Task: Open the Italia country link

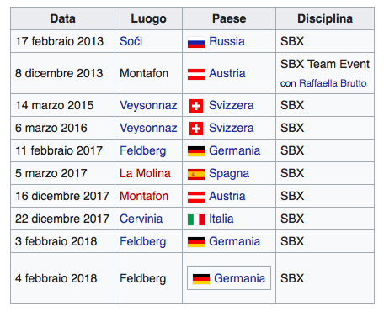Action: (x=221, y=219)
